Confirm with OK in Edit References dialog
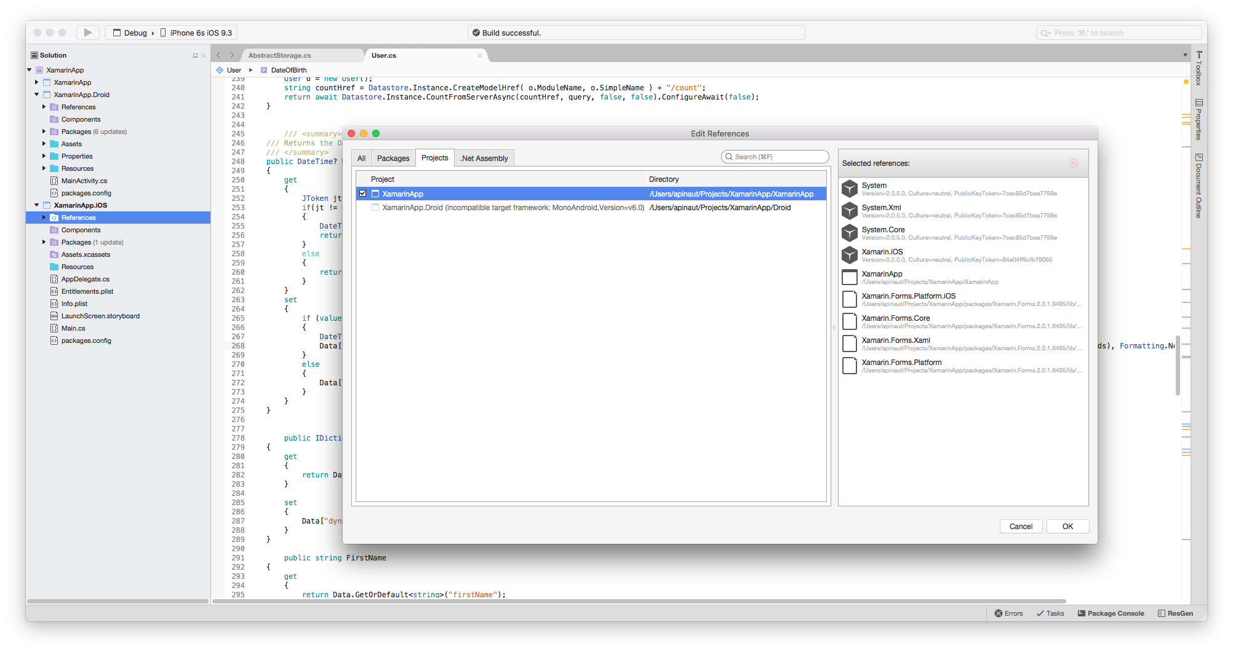The width and height of the screenshot is (1233, 652). tap(1067, 526)
